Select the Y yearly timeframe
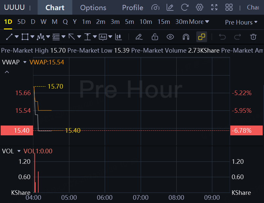Screen dimensions: 264x203 [x=75, y=22]
